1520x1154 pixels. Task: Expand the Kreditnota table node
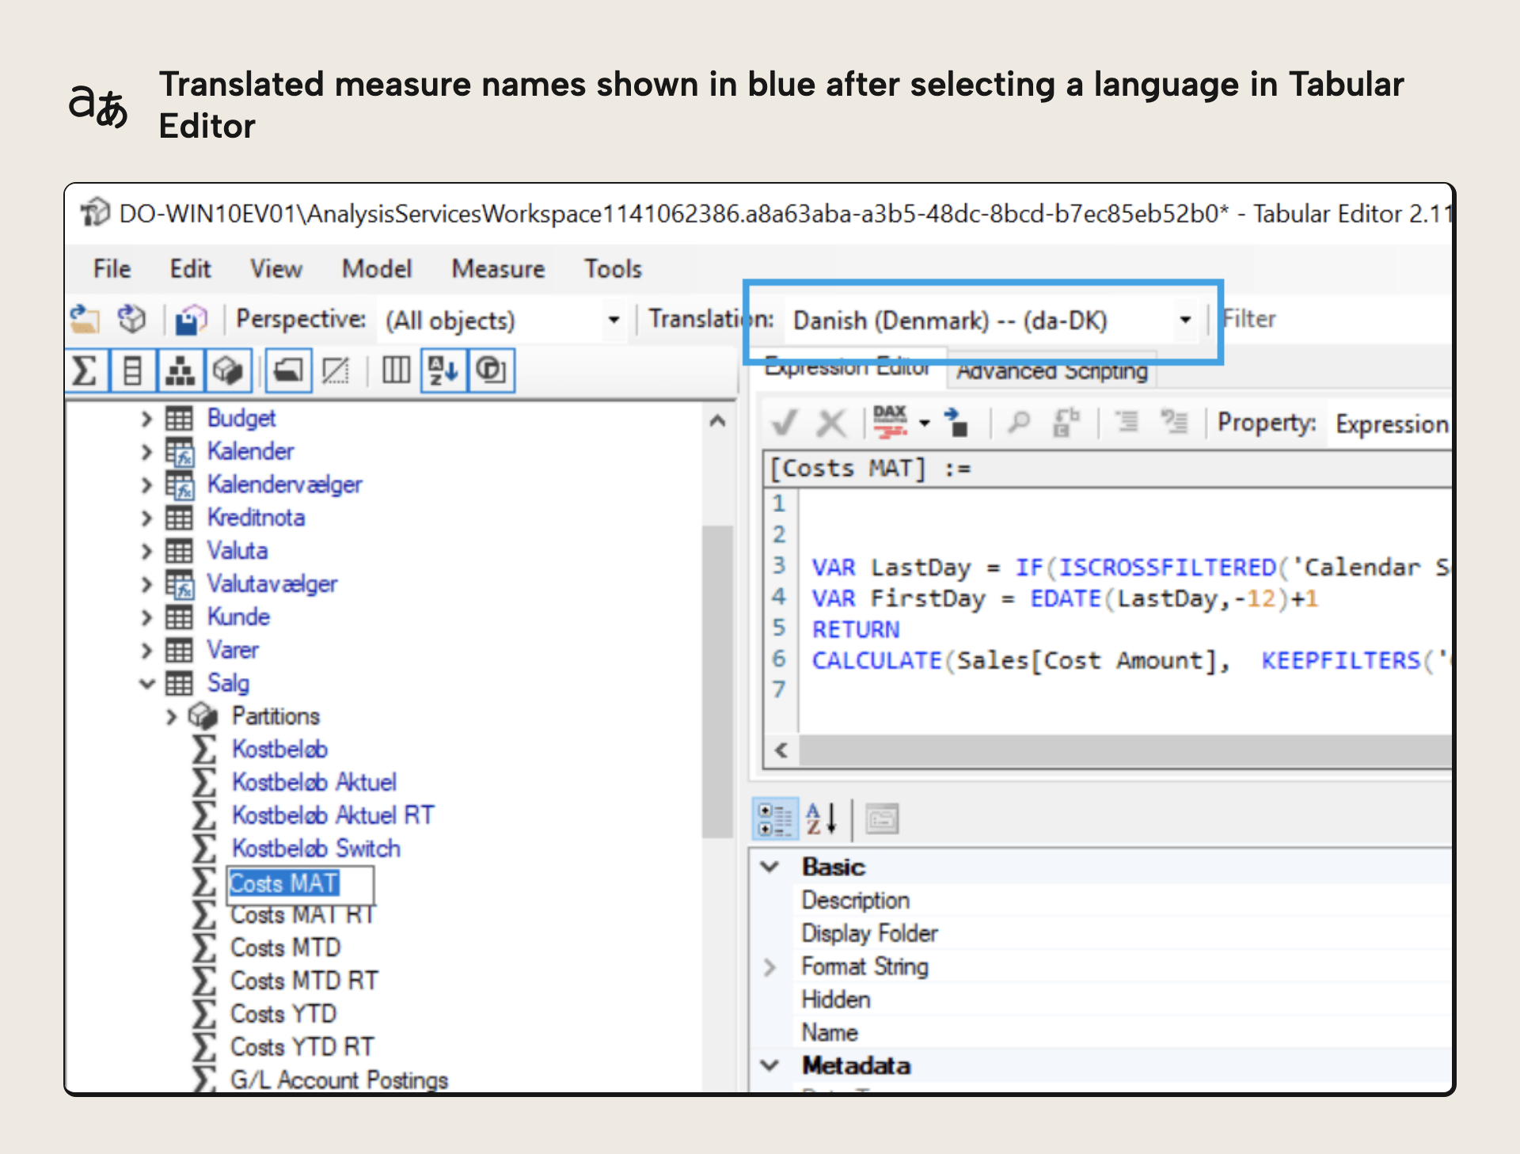[146, 518]
